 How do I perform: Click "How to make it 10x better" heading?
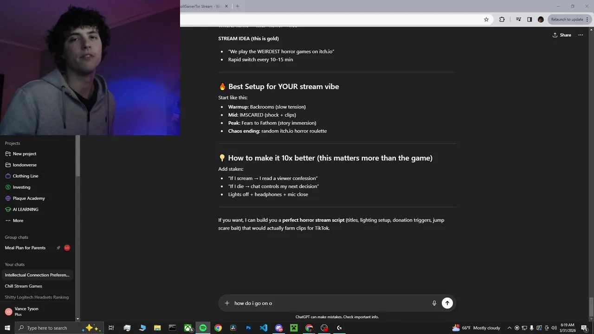tap(330, 158)
